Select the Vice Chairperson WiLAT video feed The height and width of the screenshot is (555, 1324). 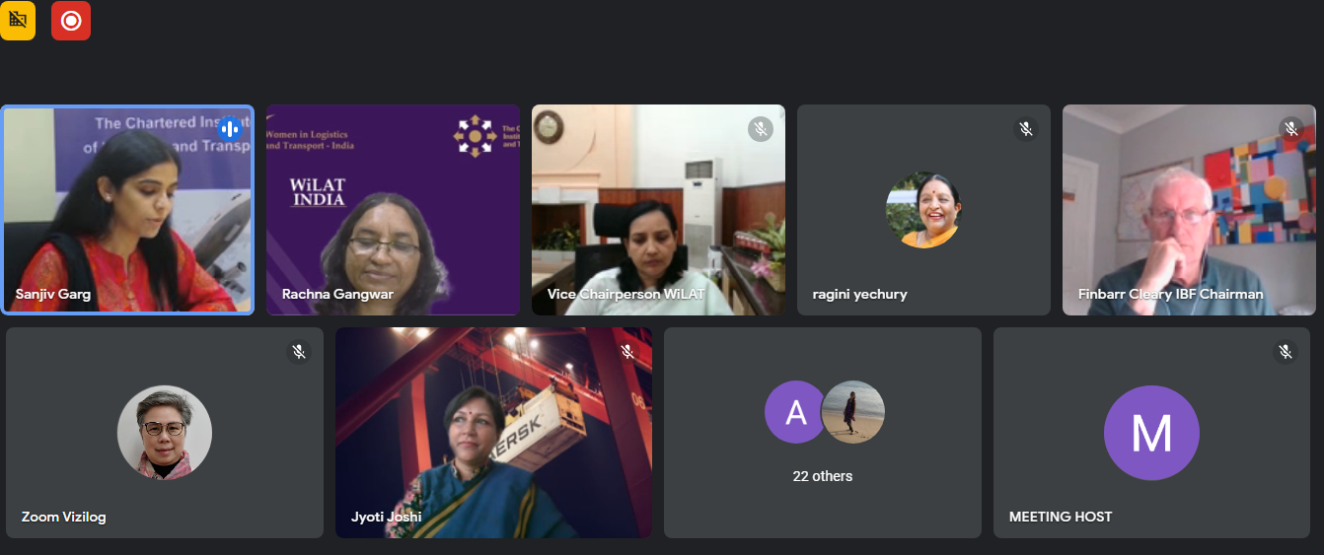(x=658, y=210)
